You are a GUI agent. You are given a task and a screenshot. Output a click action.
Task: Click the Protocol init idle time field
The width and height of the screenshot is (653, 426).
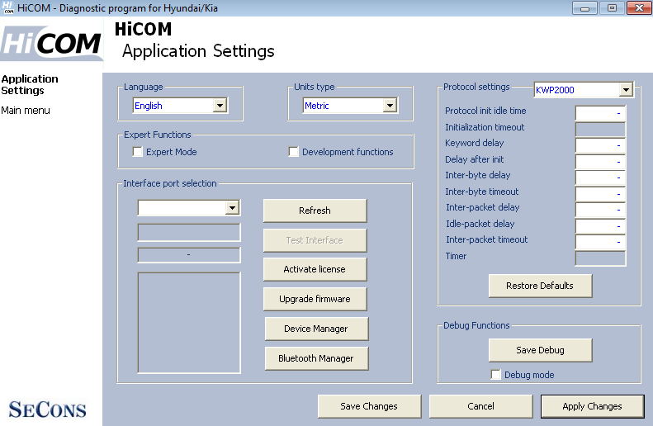[x=600, y=113]
